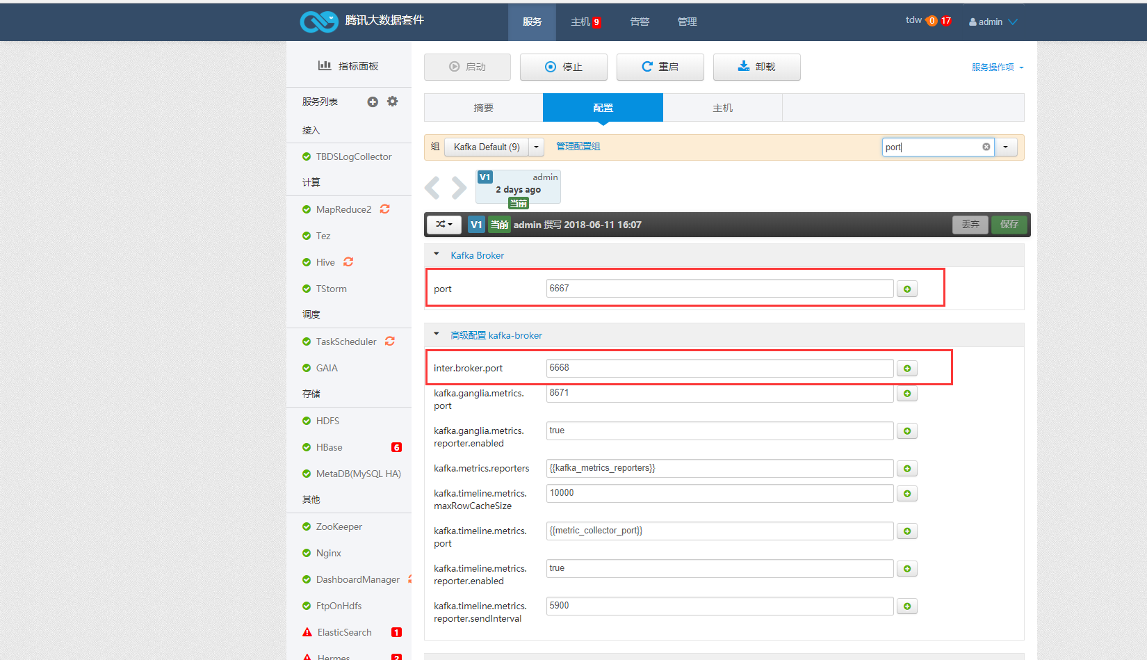Click green plus beside inter.broker.port
The height and width of the screenshot is (660, 1147).
coord(907,369)
